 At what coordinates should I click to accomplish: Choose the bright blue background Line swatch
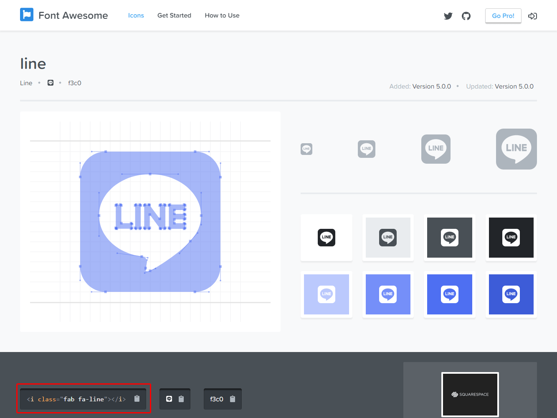click(450, 294)
